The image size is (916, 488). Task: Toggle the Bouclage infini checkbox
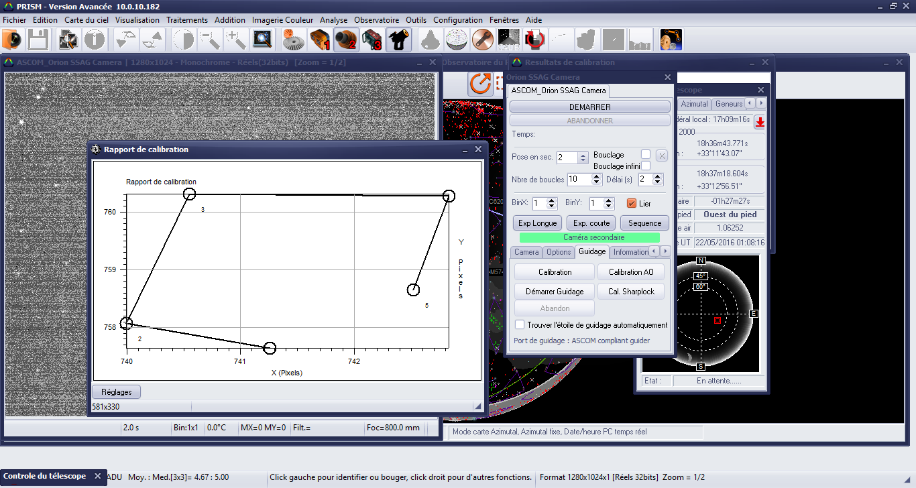coord(646,166)
